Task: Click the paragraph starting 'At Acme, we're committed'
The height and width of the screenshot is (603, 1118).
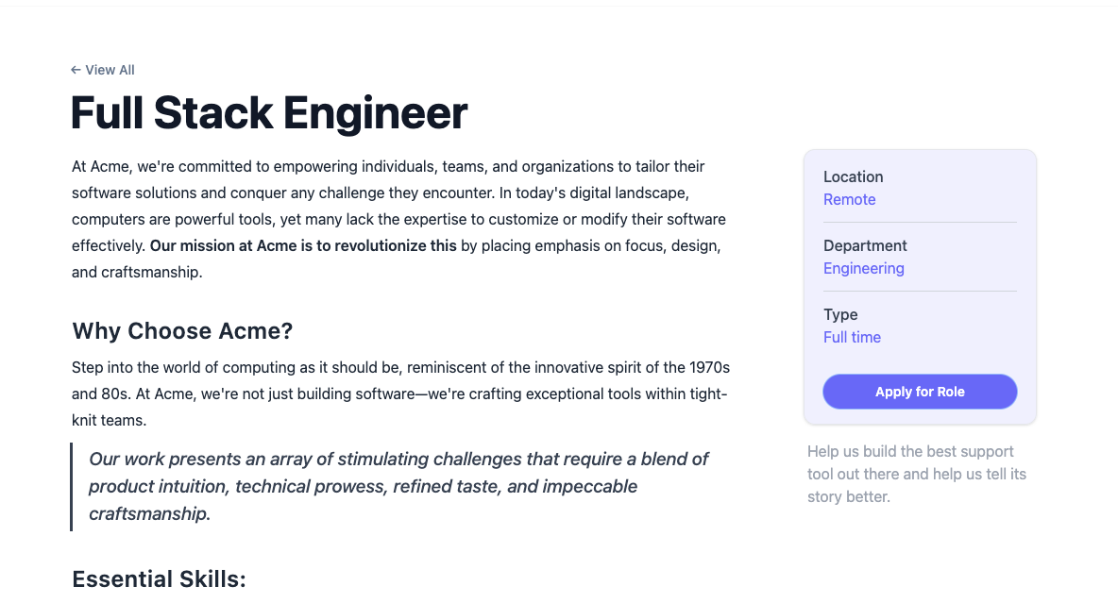Action: 400,219
